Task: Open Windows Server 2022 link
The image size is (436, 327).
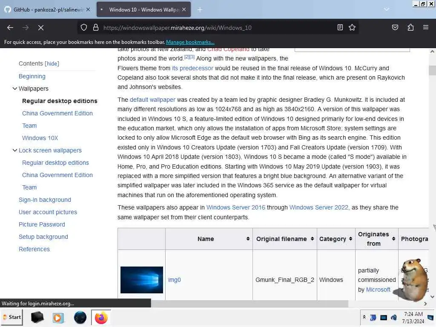Action: (318, 207)
